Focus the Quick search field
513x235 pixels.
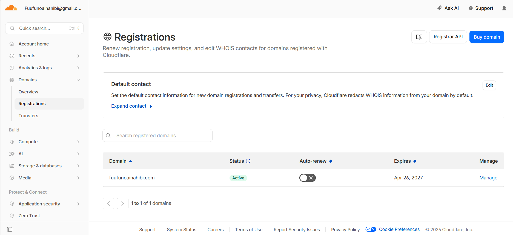pyautogui.click(x=44, y=28)
